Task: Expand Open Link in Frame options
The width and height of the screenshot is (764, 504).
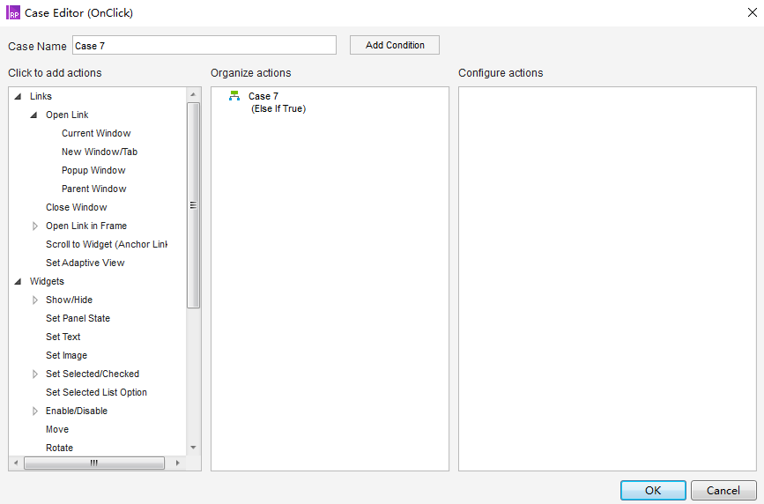Action: click(34, 226)
